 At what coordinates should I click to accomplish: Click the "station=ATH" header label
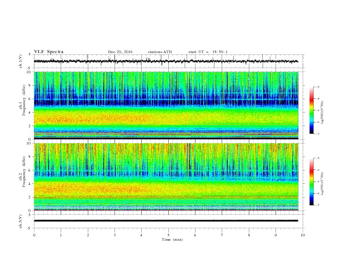tap(160, 52)
